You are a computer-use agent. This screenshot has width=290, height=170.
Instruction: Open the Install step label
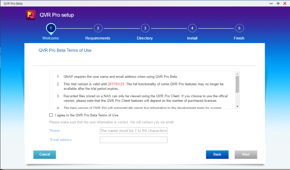[x=192, y=38]
